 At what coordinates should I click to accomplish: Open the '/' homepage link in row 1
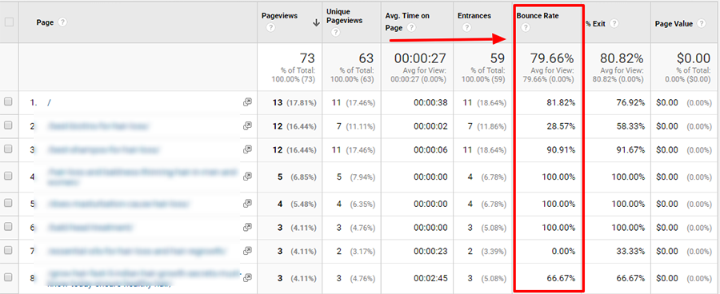point(49,103)
